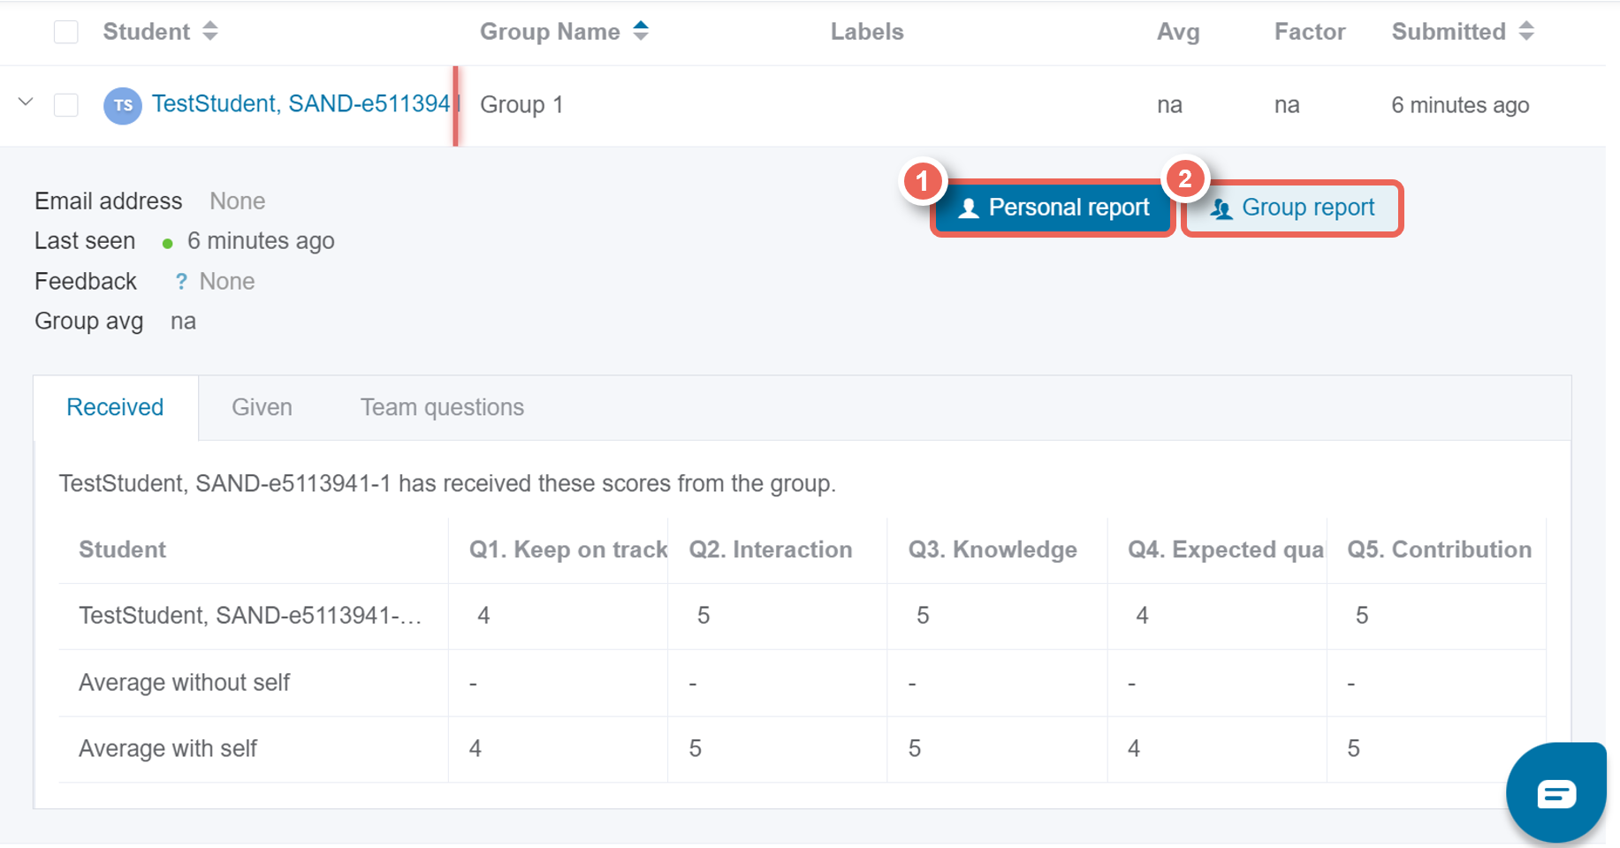Sort by Student column arrows

tap(209, 31)
